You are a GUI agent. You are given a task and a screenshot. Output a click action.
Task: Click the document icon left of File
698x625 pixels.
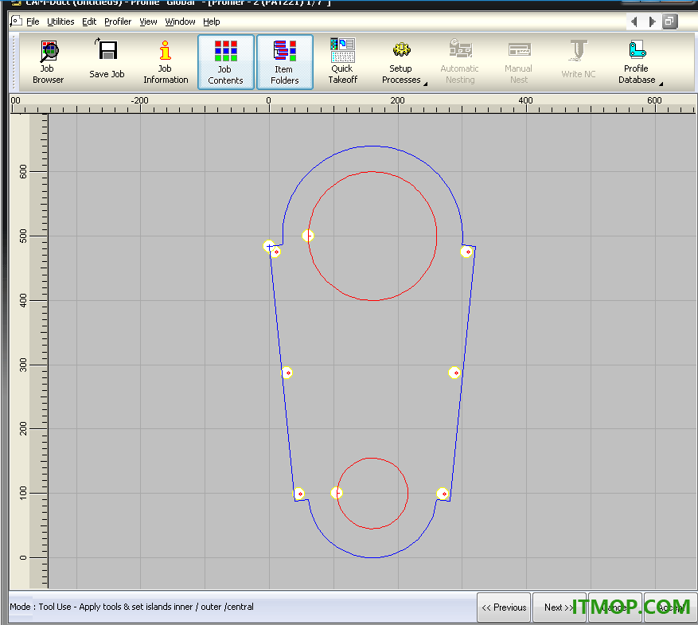pyautogui.click(x=16, y=21)
